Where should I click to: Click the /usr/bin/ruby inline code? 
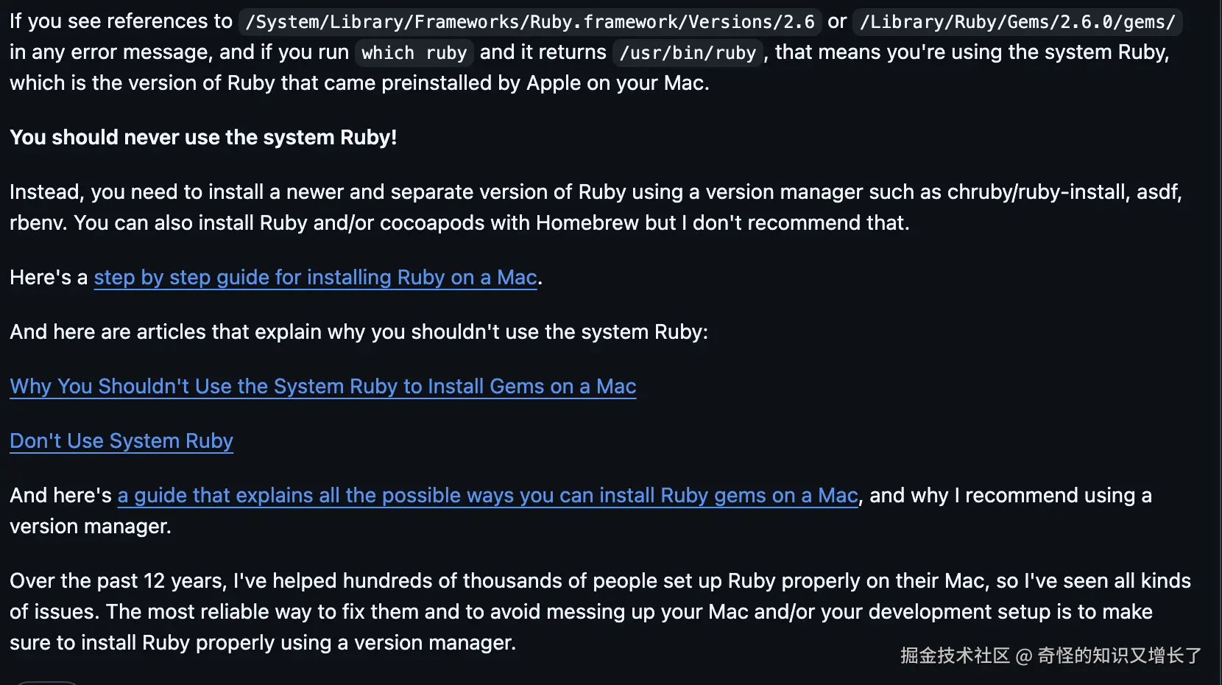688,53
